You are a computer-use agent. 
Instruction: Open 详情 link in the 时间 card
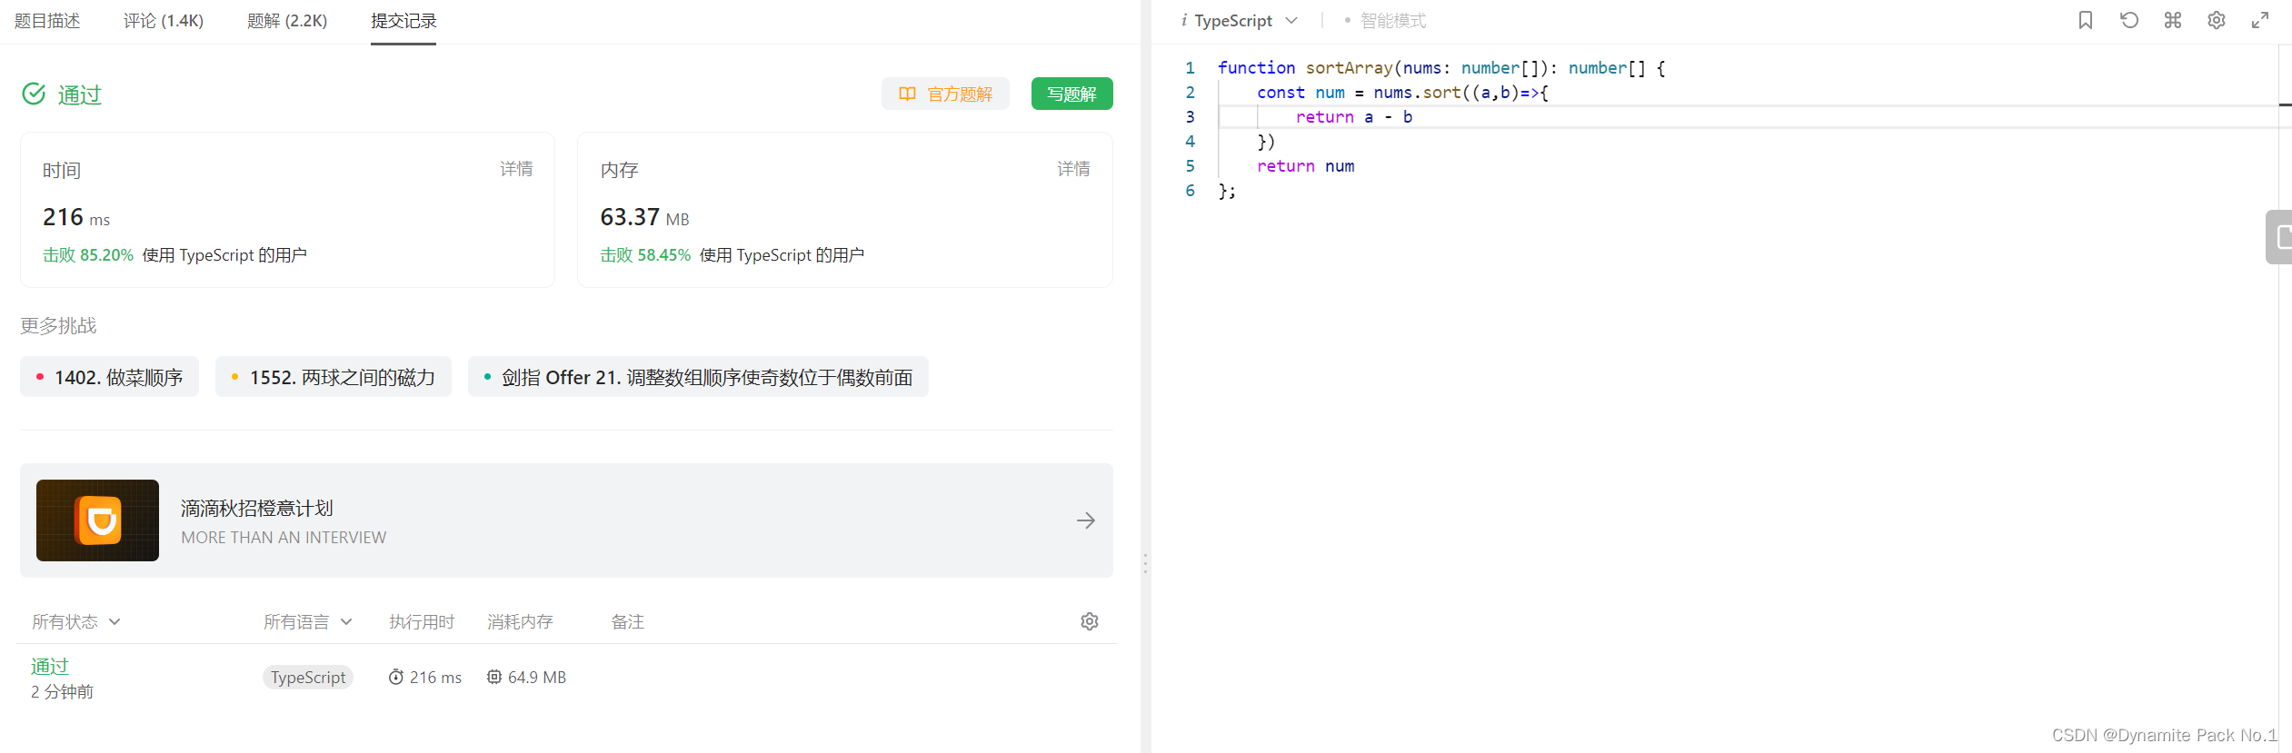[516, 169]
